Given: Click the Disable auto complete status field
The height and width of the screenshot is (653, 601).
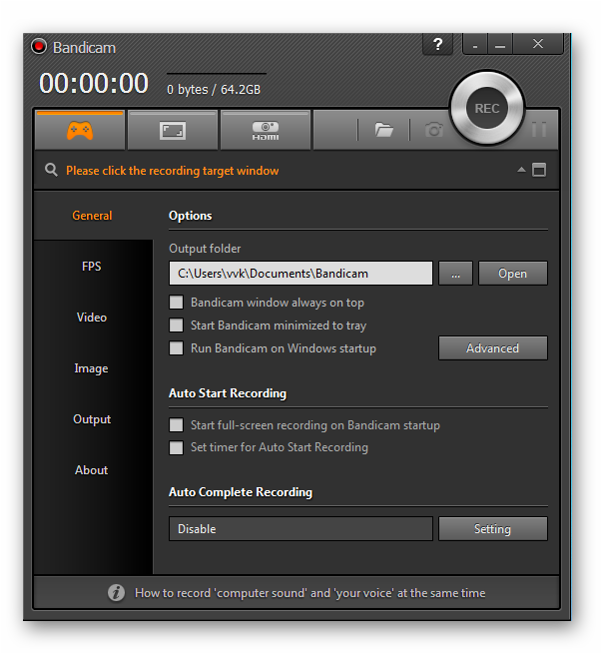Looking at the screenshot, I should pos(300,529).
